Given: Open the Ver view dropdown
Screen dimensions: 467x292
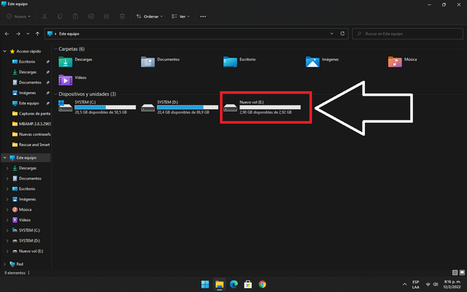Looking at the screenshot, I should 180,16.
